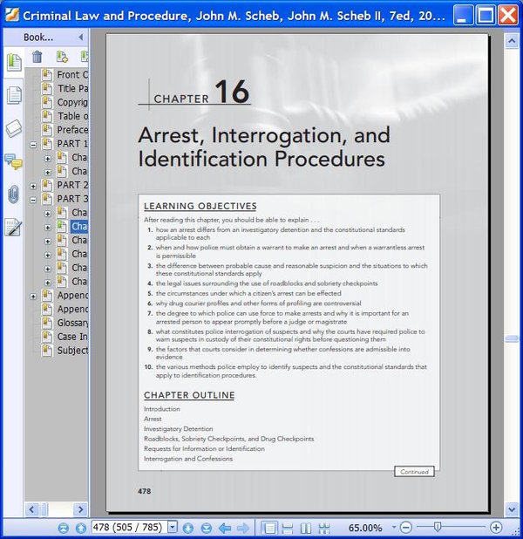Open the Comments panel icon
Viewport: 523px width, 539px height.
pos(13,161)
